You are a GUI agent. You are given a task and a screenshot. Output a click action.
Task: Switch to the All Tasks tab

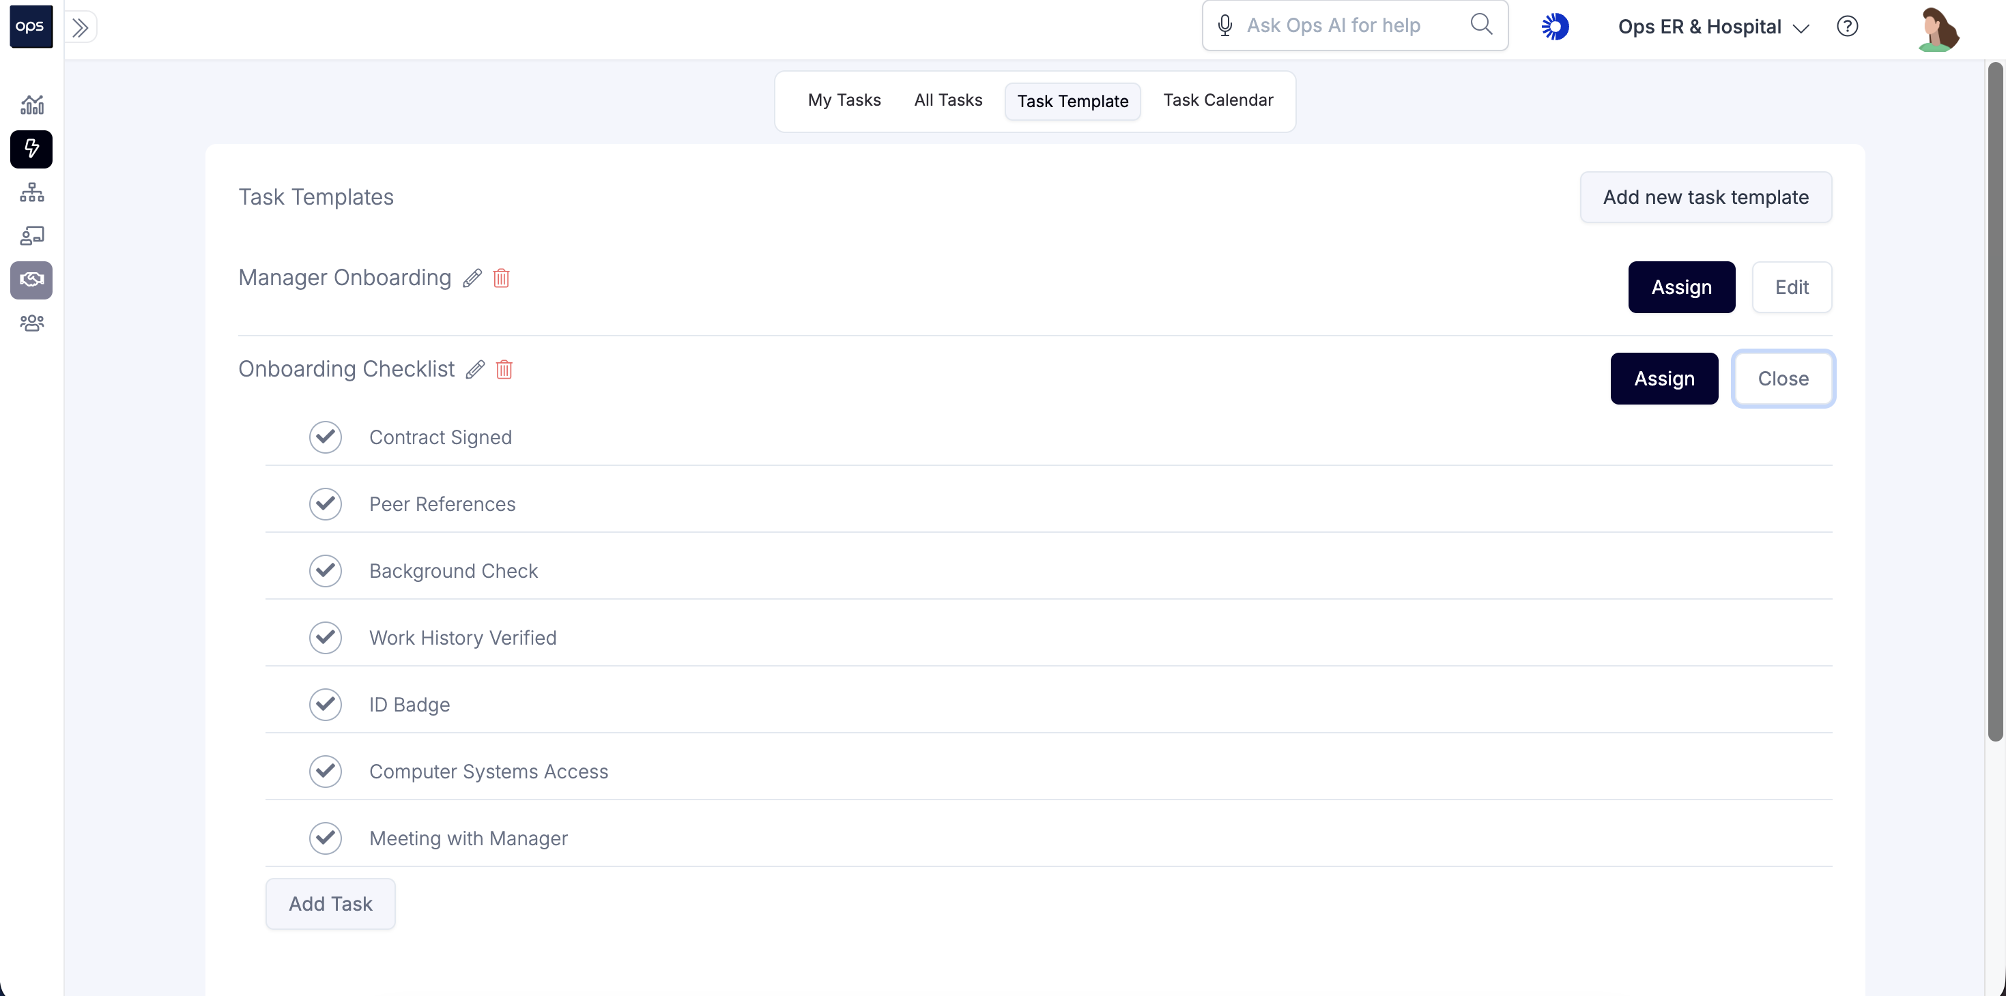[947, 100]
